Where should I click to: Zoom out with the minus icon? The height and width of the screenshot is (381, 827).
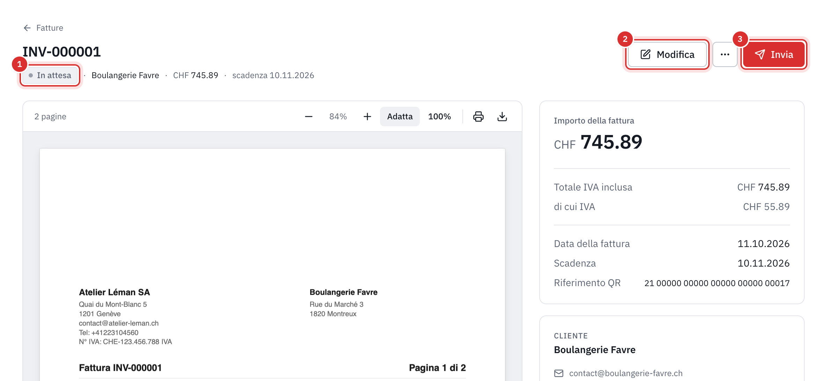308,117
